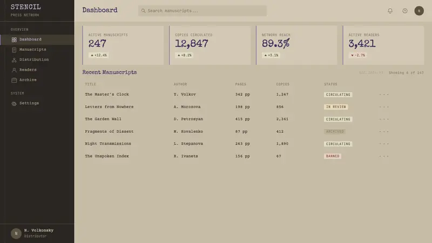Open actions menu for The Garden Wall
The height and width of the screenshot is (243, 432).
pos(384,119)
